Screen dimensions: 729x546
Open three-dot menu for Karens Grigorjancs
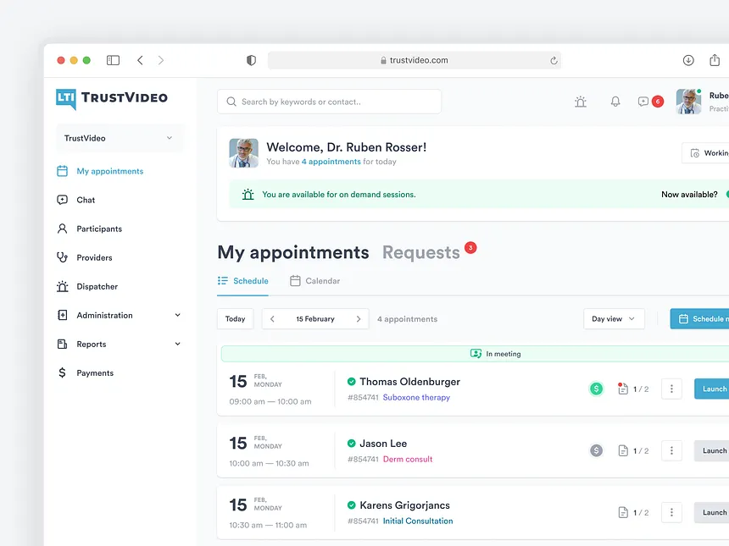coord(671,512)
